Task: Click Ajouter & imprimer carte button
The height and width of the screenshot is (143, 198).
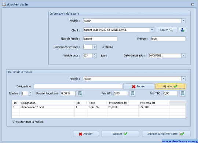Action: [x=166, y=134]
